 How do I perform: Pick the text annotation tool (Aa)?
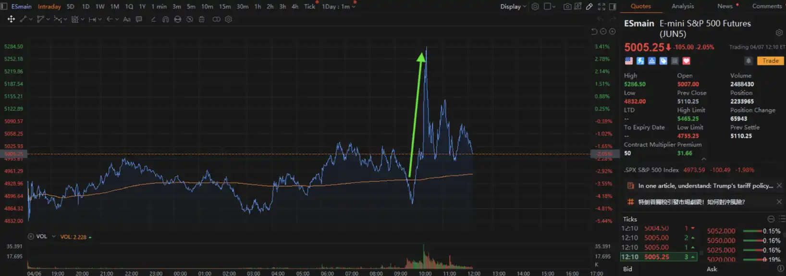click(x=127, y=19)
